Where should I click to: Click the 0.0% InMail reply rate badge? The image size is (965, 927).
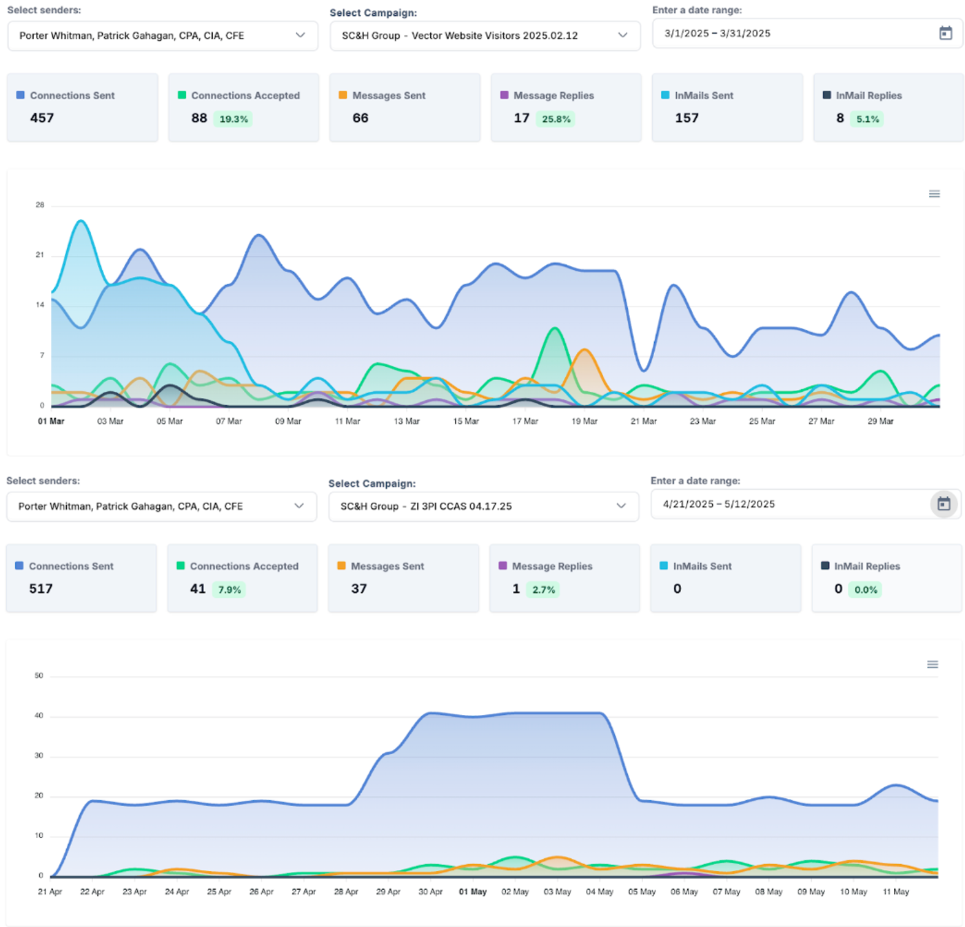click(866, 590)
